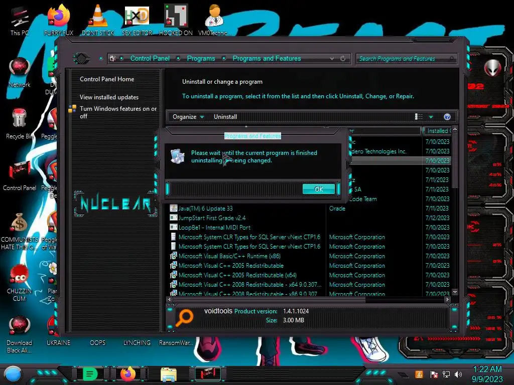The height and width of the screenshot is (385, 514).
Task: Open the Network desktop icon
Action: pos(20,72)
